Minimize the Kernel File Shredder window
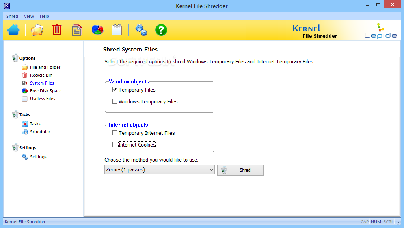The image size is (404, 228). point(368,5)
